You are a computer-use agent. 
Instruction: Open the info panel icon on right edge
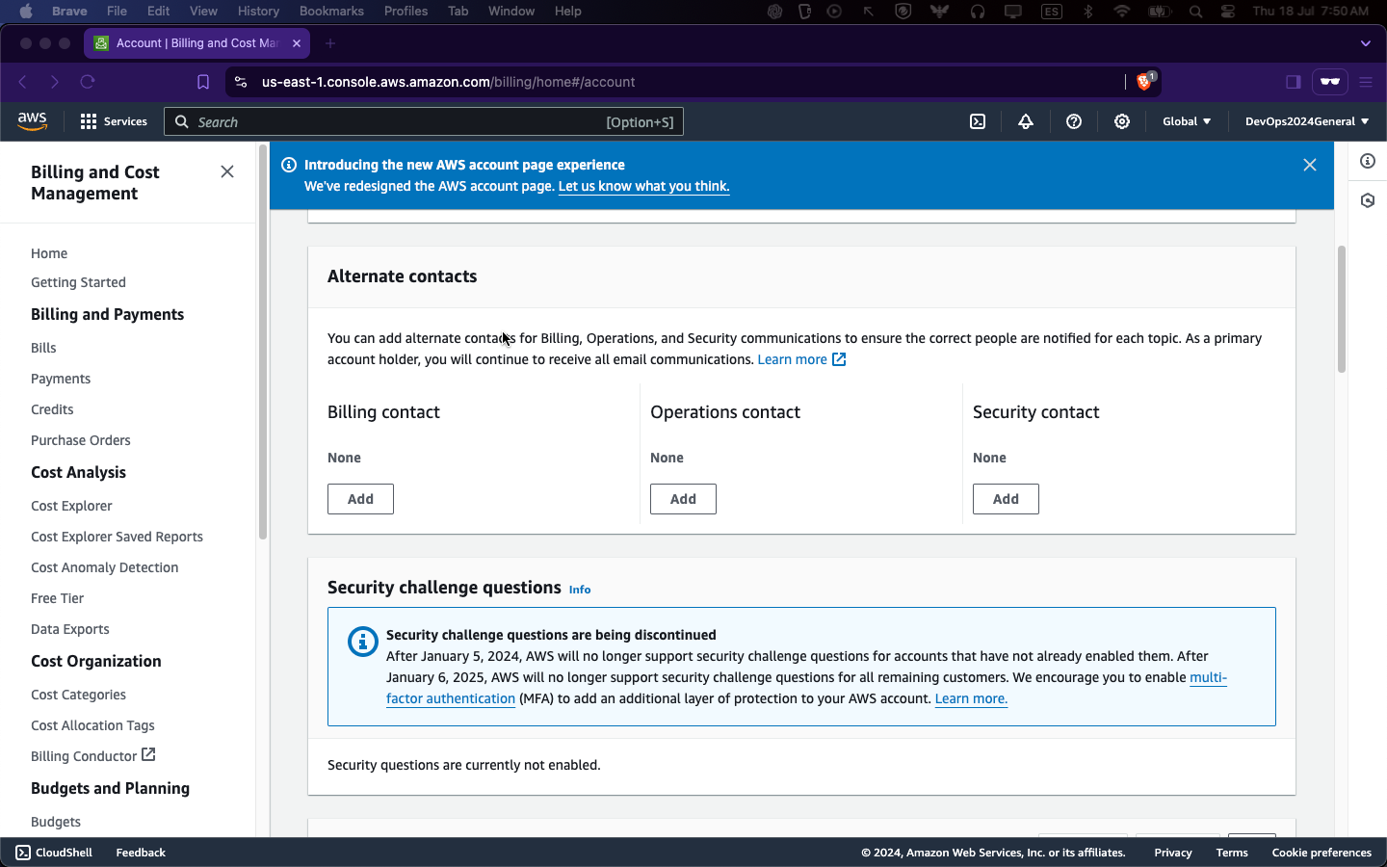[1368, 161]
